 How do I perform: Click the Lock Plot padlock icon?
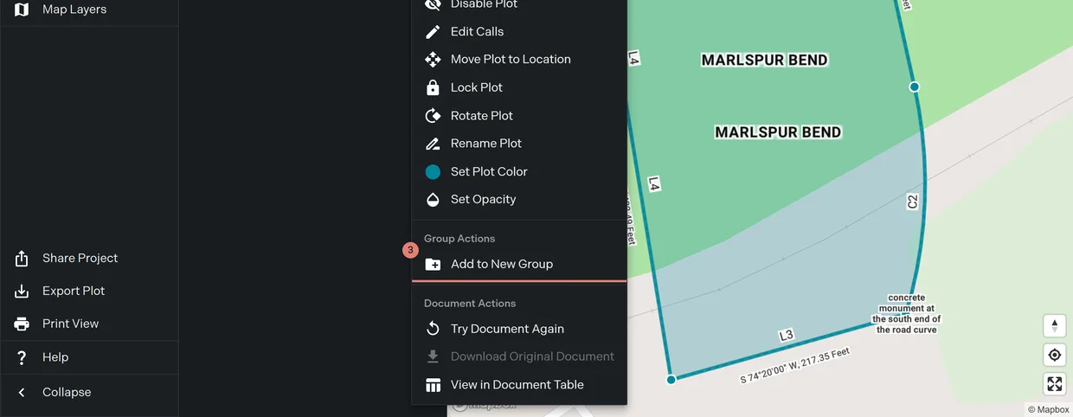(x=433, y=87)
